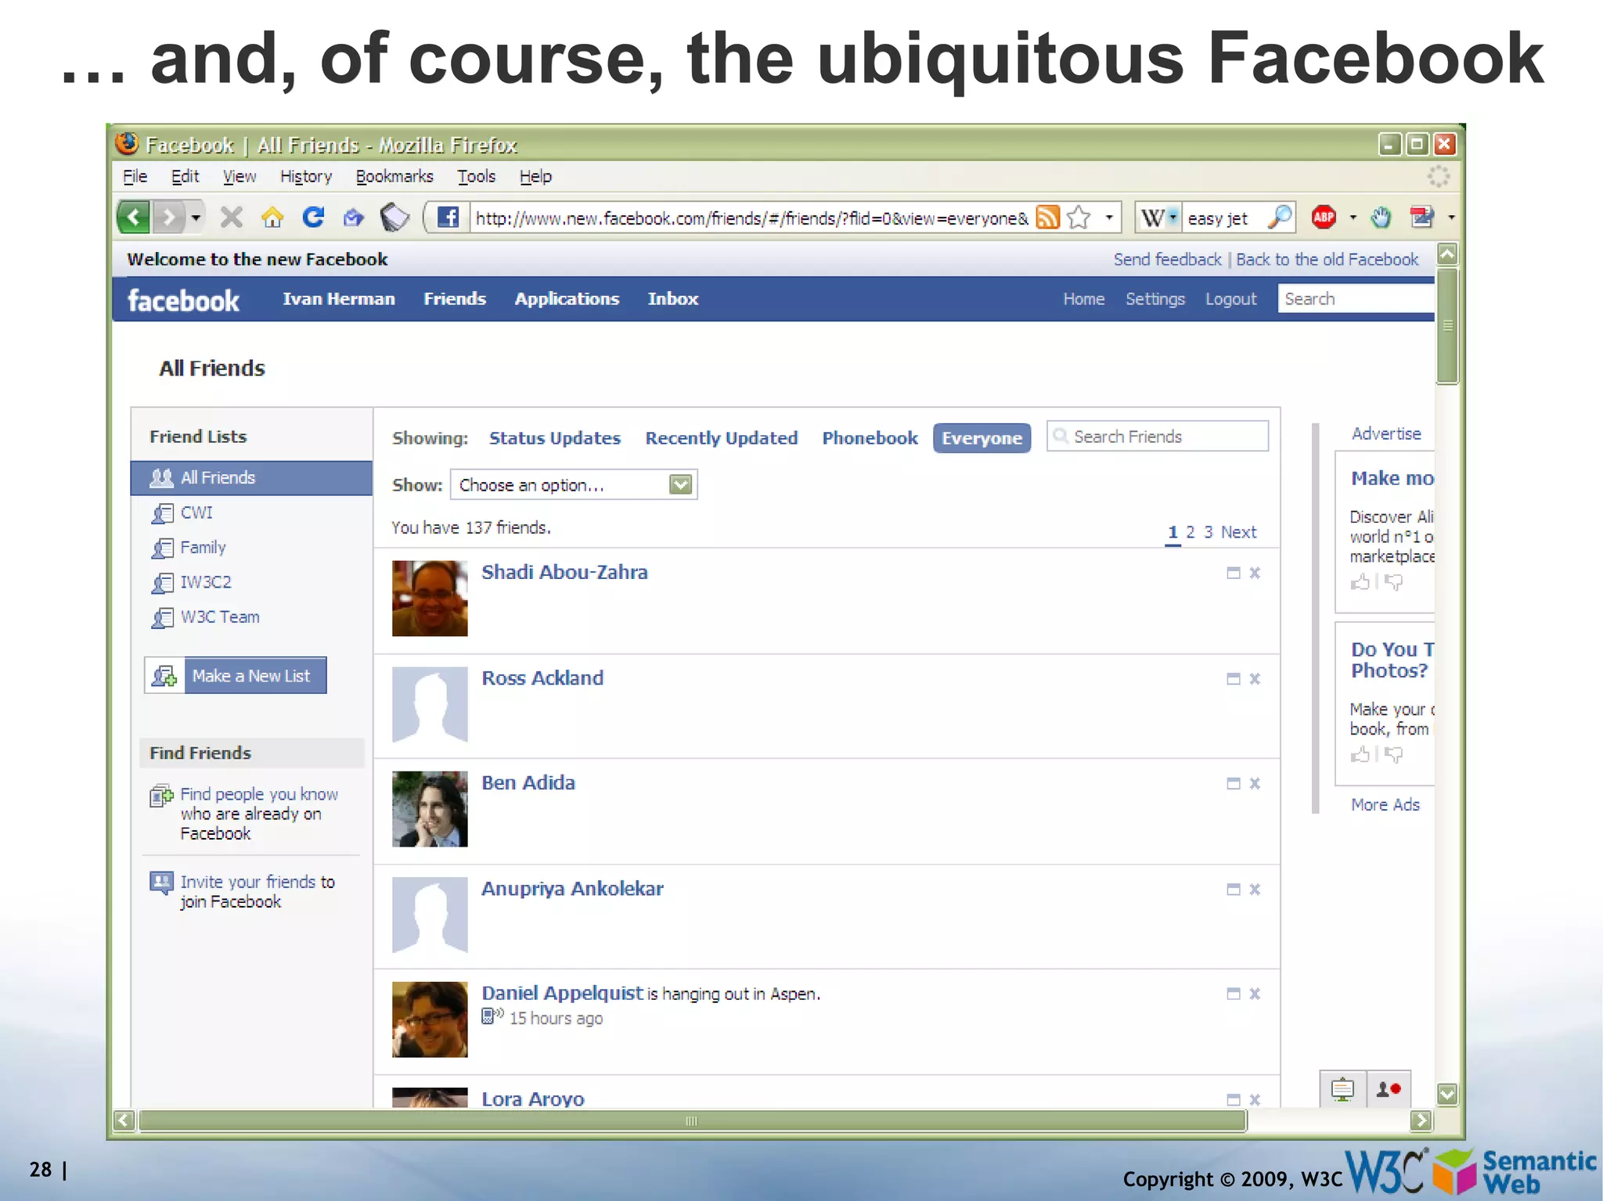Click the Search Friends input field
The height and width of the screenshot is (1201, 1603).
click(1158, 436)
